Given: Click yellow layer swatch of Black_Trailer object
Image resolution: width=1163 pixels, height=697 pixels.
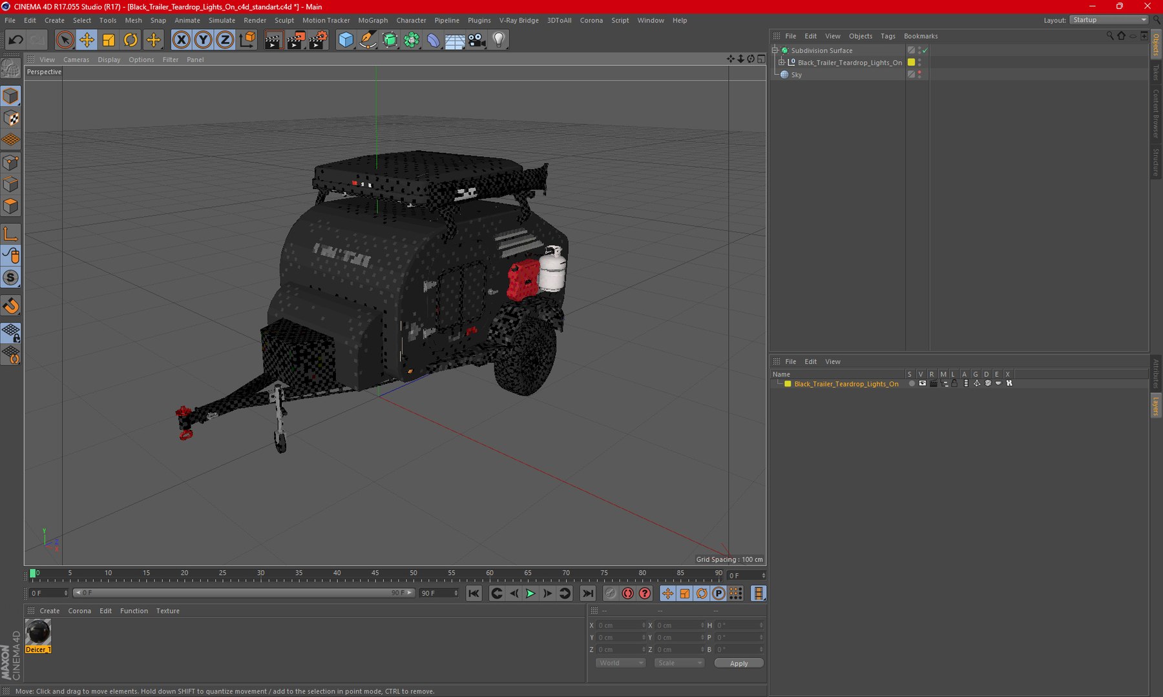Looking at the screenshot, I should (x=911, y=63).
